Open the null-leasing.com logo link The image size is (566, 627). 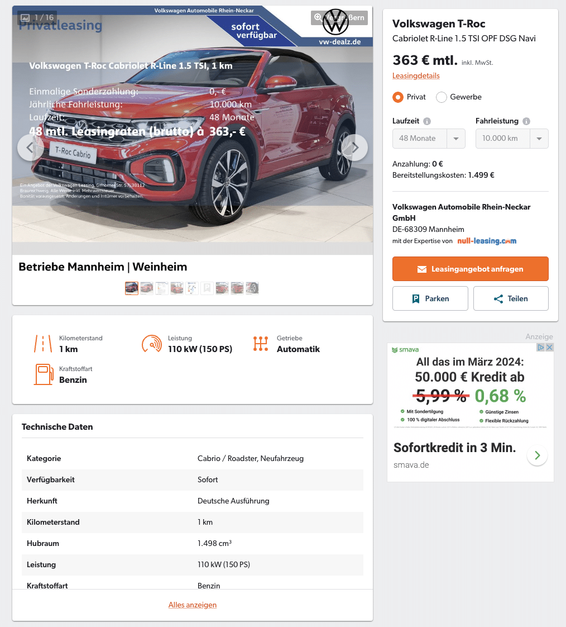487,241
